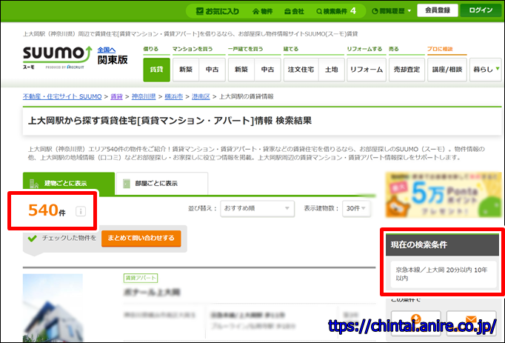This screenshot has width=505, height=343.
Task: Open saved 検索条件 search conditions
Action: coord(336,11)
